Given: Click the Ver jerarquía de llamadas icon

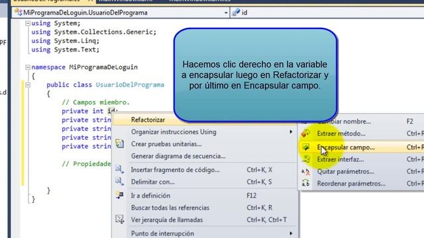Looking at the screenshot, I should pyautogui.click(x=119, y=219).
